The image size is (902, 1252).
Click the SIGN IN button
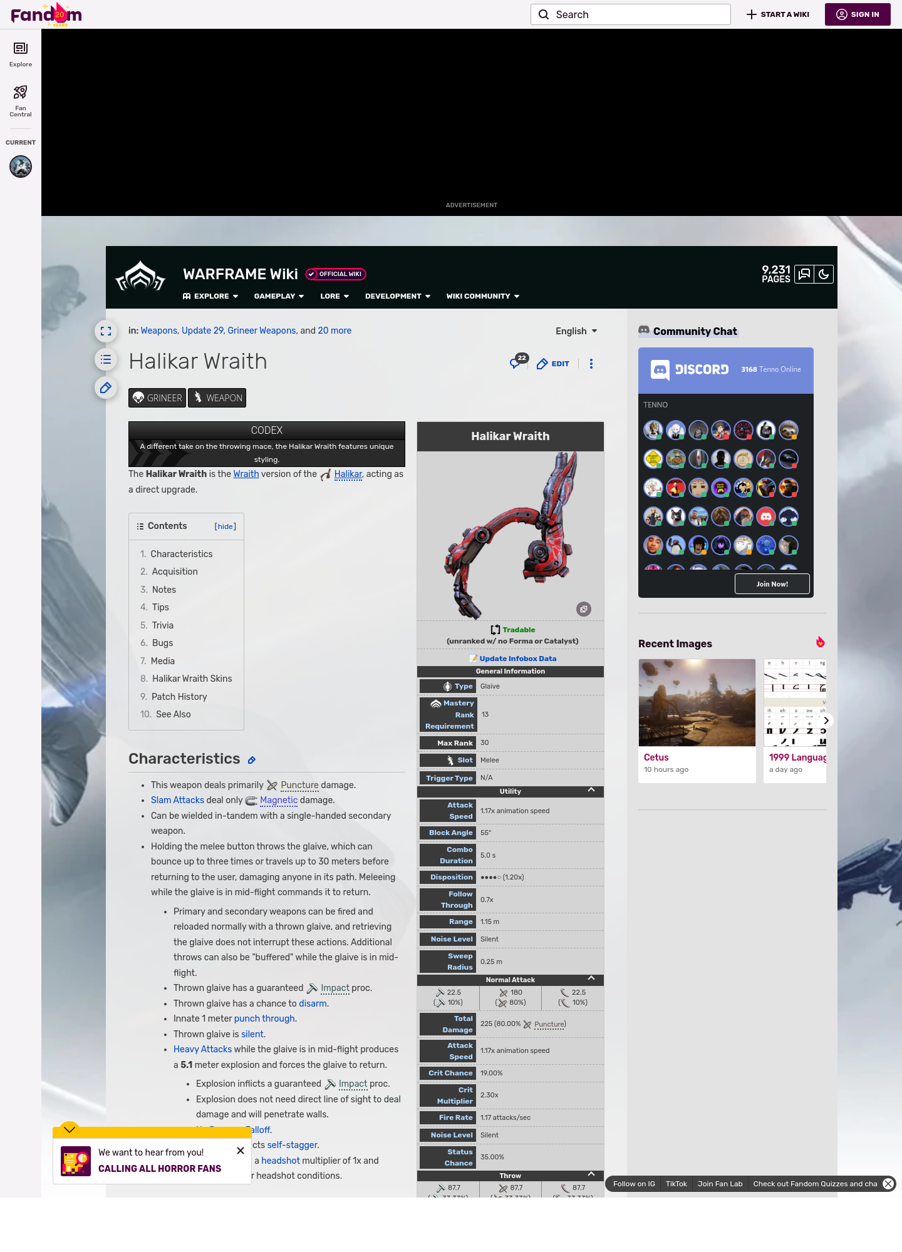(x=858, y=14)
